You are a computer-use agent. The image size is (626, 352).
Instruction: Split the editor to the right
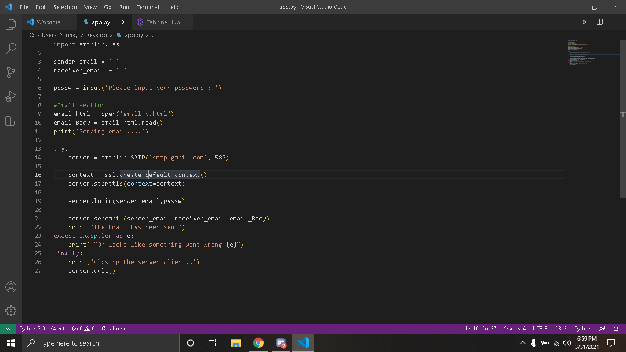(599, 22)
